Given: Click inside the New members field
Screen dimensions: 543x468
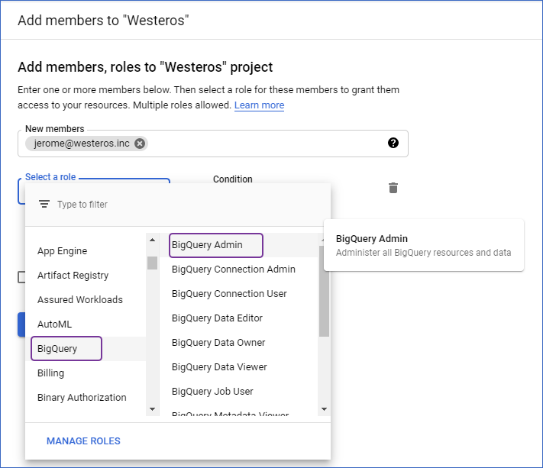Looking at the screenshot, I should 213,144.
